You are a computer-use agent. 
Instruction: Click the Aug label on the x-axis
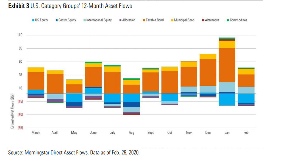(x=132, y=133)
